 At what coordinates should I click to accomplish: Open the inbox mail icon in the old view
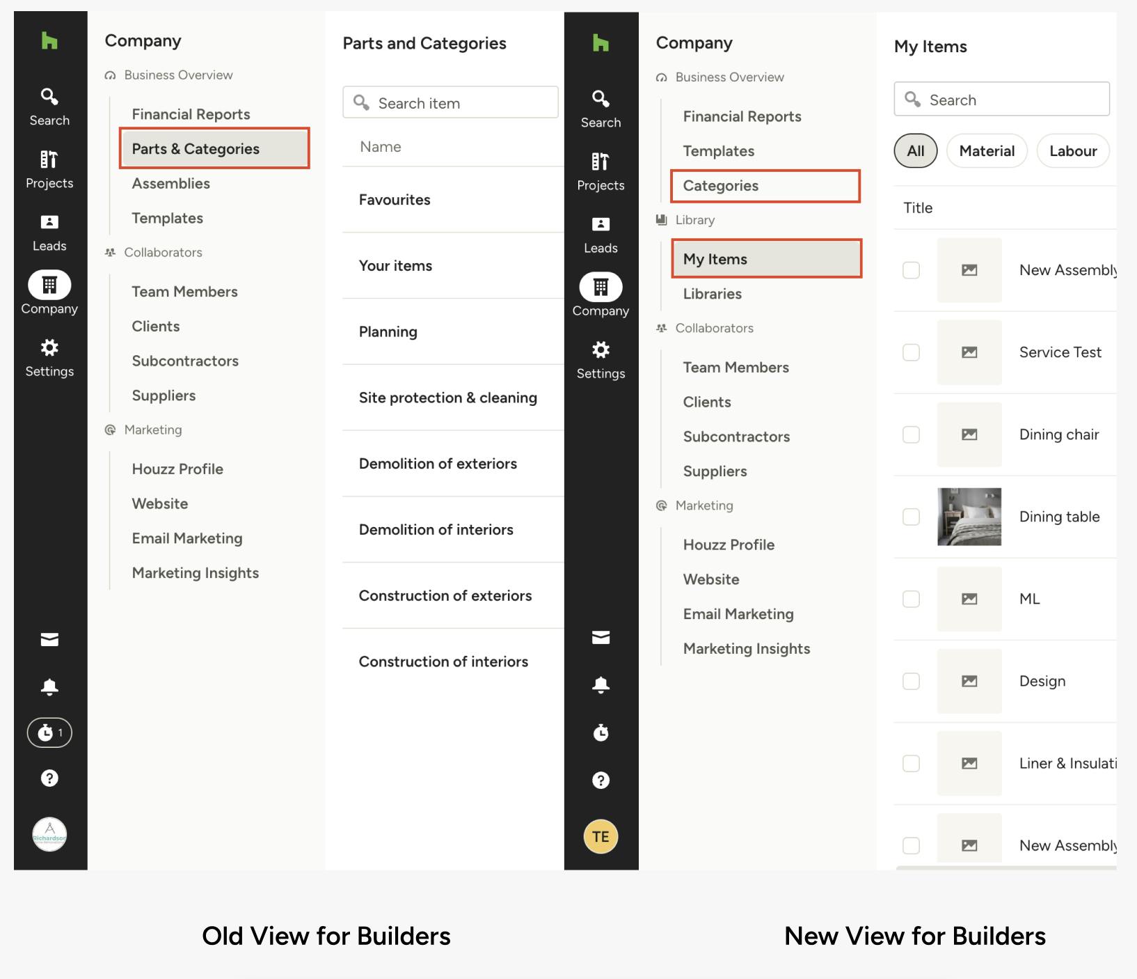click(49, 639)
